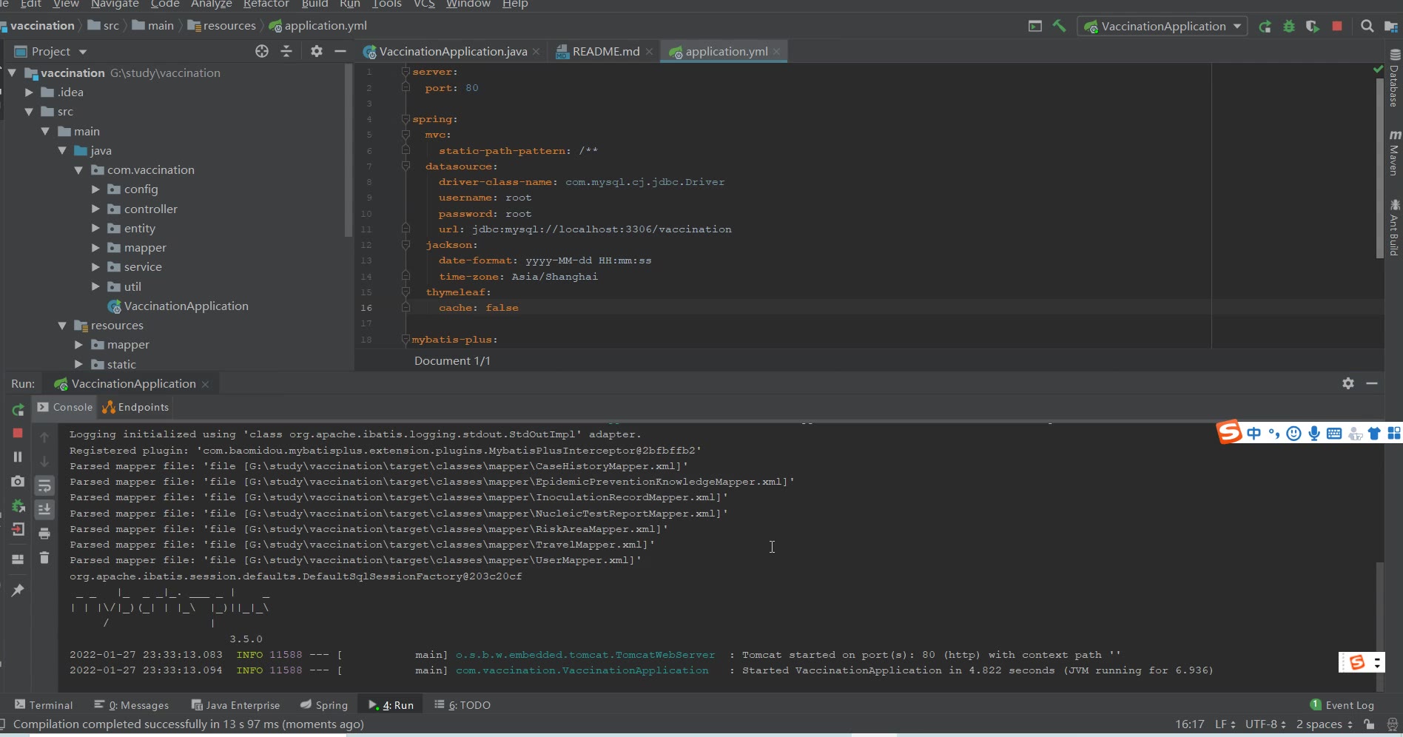
Task: Toggle soft-wrap in console
Action: (x=44, y=485)
